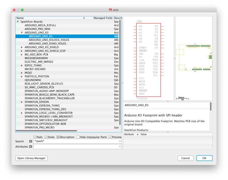Open the Attributes dropdown arrow
Image resolution: width=228 pixels, height=180 pixels.
(x=120, y=147)
